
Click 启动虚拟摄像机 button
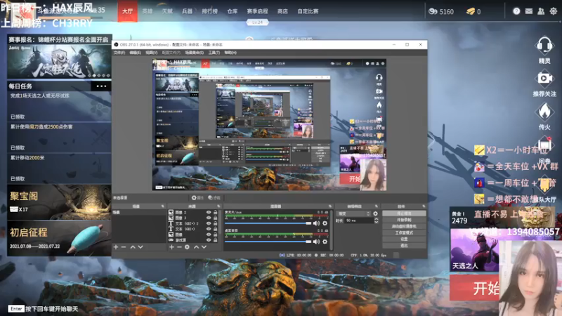pyautogui.click(x=404, y=226)
